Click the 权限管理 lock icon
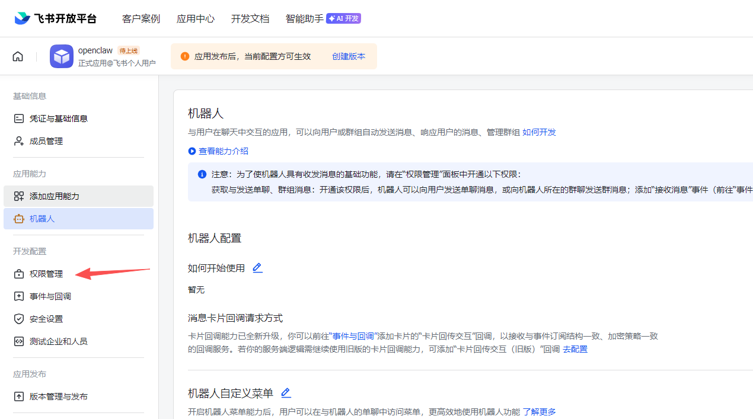 pos(19,274)
